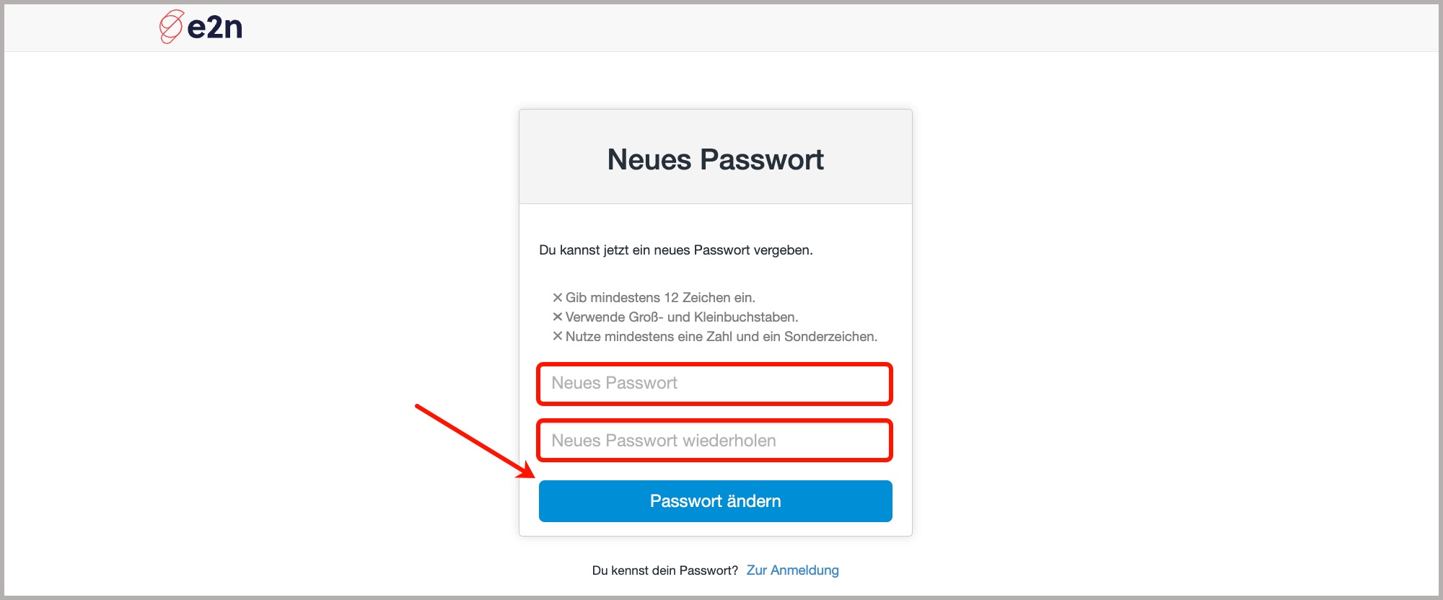Focus the Neues Passwort input field

click(x=715, y=384)
